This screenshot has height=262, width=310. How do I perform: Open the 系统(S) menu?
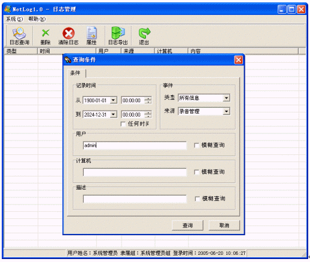coord(14,19)
